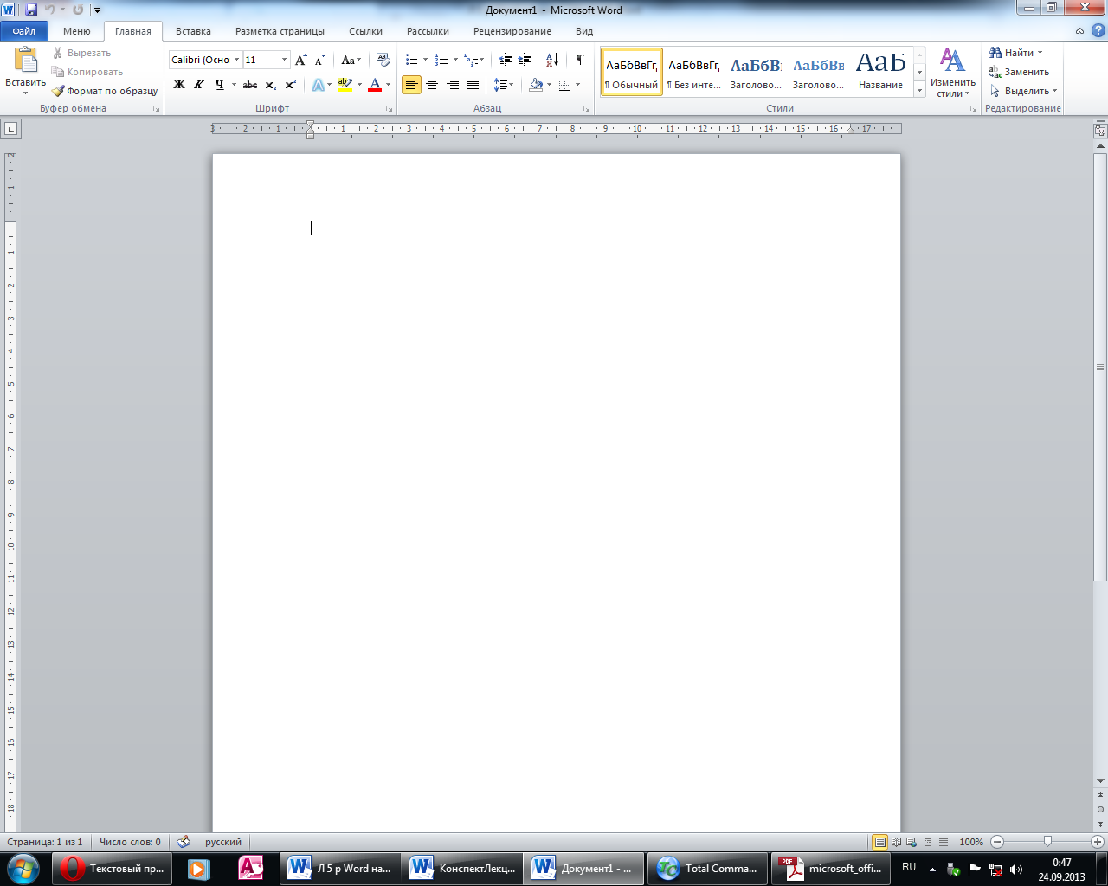Image resolution: width=1108 pixels, height=886 pixels.
Task: Click the Save floppy disk icon
Action: (x=31, y=10)
